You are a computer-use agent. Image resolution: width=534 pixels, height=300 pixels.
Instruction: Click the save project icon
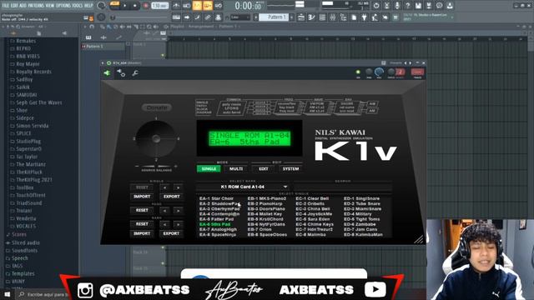point(418,6)
